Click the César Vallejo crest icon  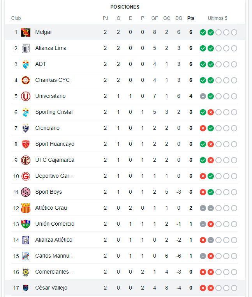coord(26,288)
